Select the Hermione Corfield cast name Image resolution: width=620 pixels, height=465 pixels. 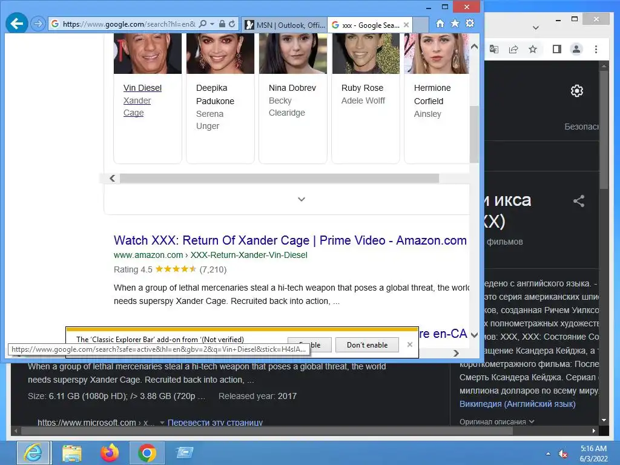pyautogui.click(x=432, y=94)
